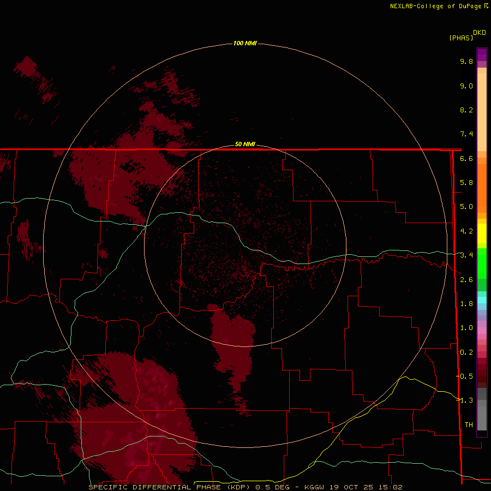This screenshot has height=491, width=491.
Task: Pick the orange segment of the color bar
Action: (482, 188)
